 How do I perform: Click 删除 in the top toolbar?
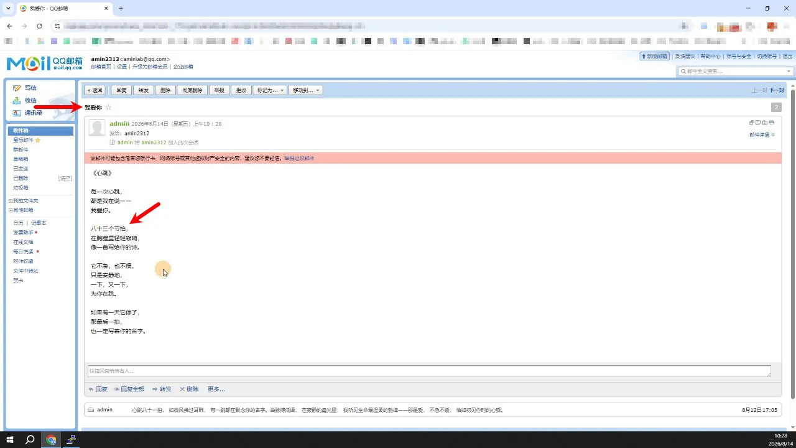coord(165,90)
